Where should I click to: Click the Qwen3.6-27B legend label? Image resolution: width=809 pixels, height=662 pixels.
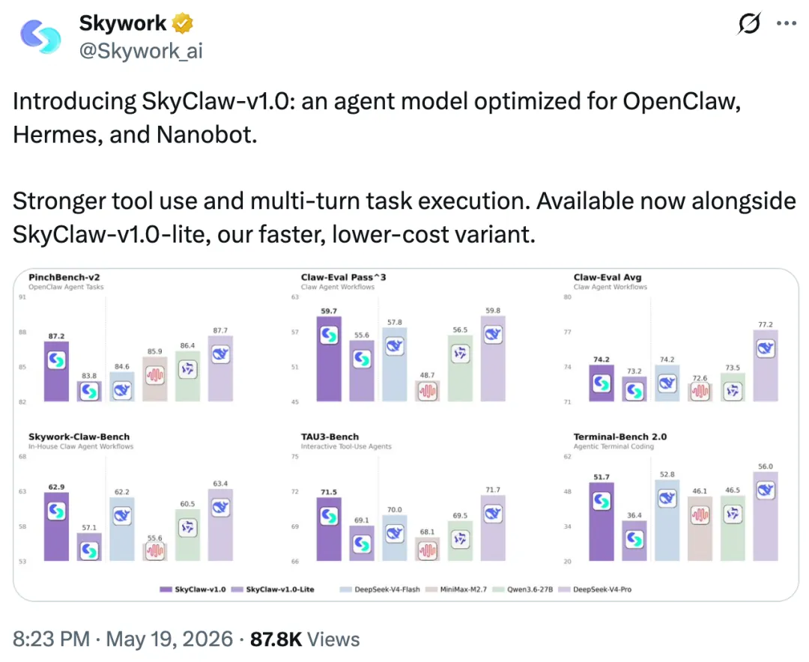(x=530, y=589)
